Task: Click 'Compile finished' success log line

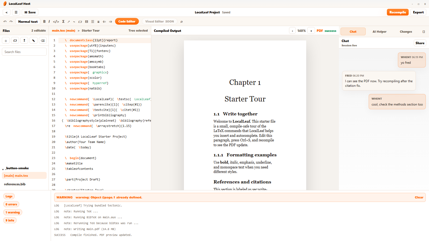Action: pyautogui.click(x=93, y=235)
